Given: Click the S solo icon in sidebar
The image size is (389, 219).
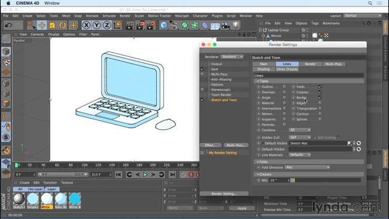Looking at the screenshot, I should [x=6, y=137].
